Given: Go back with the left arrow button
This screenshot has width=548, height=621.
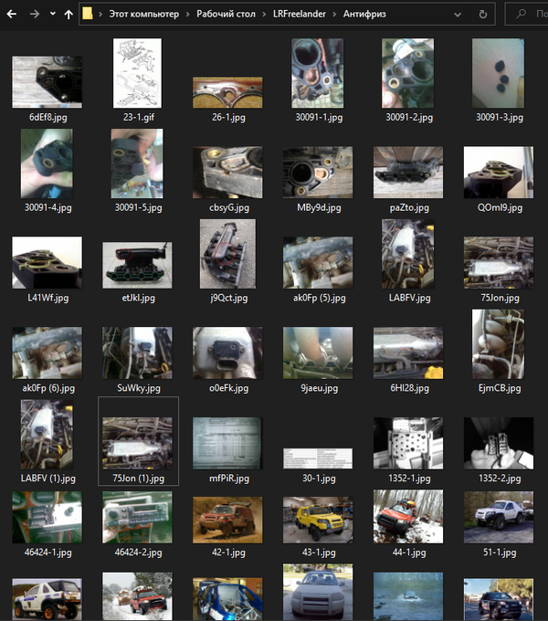Looking at the screenshot, I should [x=12, y=15].
